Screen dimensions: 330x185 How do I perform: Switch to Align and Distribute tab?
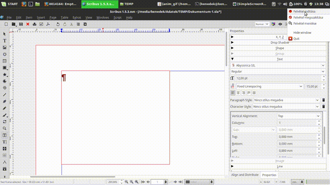(245, 175)
